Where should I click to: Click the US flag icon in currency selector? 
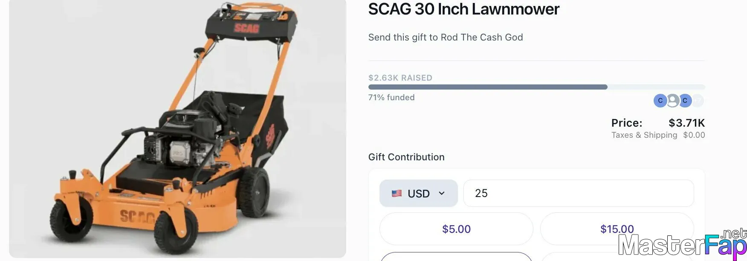[397, 193]
